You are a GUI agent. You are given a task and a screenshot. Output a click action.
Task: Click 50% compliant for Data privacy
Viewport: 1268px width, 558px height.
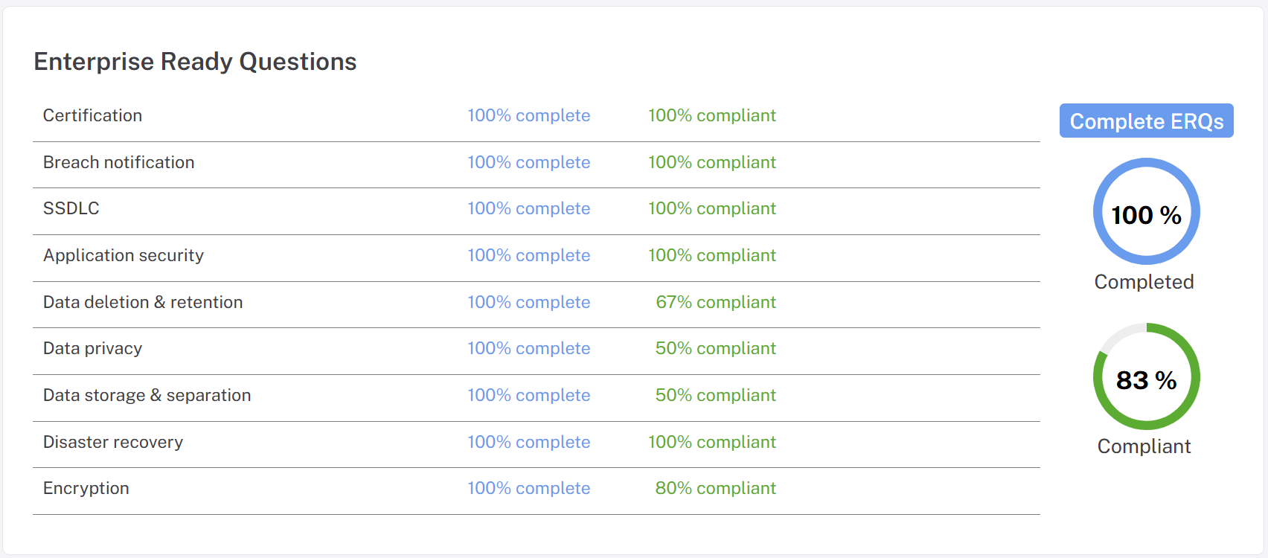coord(715,348)
